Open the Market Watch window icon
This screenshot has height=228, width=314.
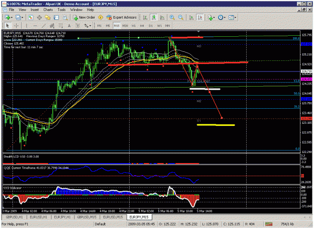click(31, 18)
